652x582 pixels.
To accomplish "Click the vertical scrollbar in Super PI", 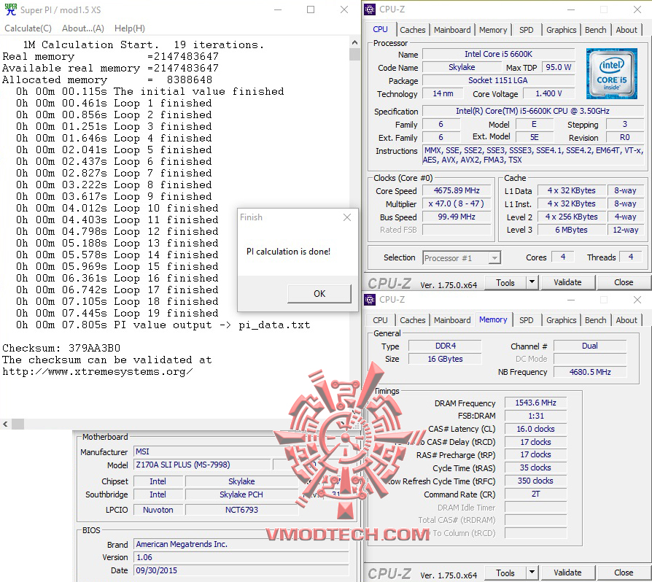I will pyautogui.click(x=355, y=219).
